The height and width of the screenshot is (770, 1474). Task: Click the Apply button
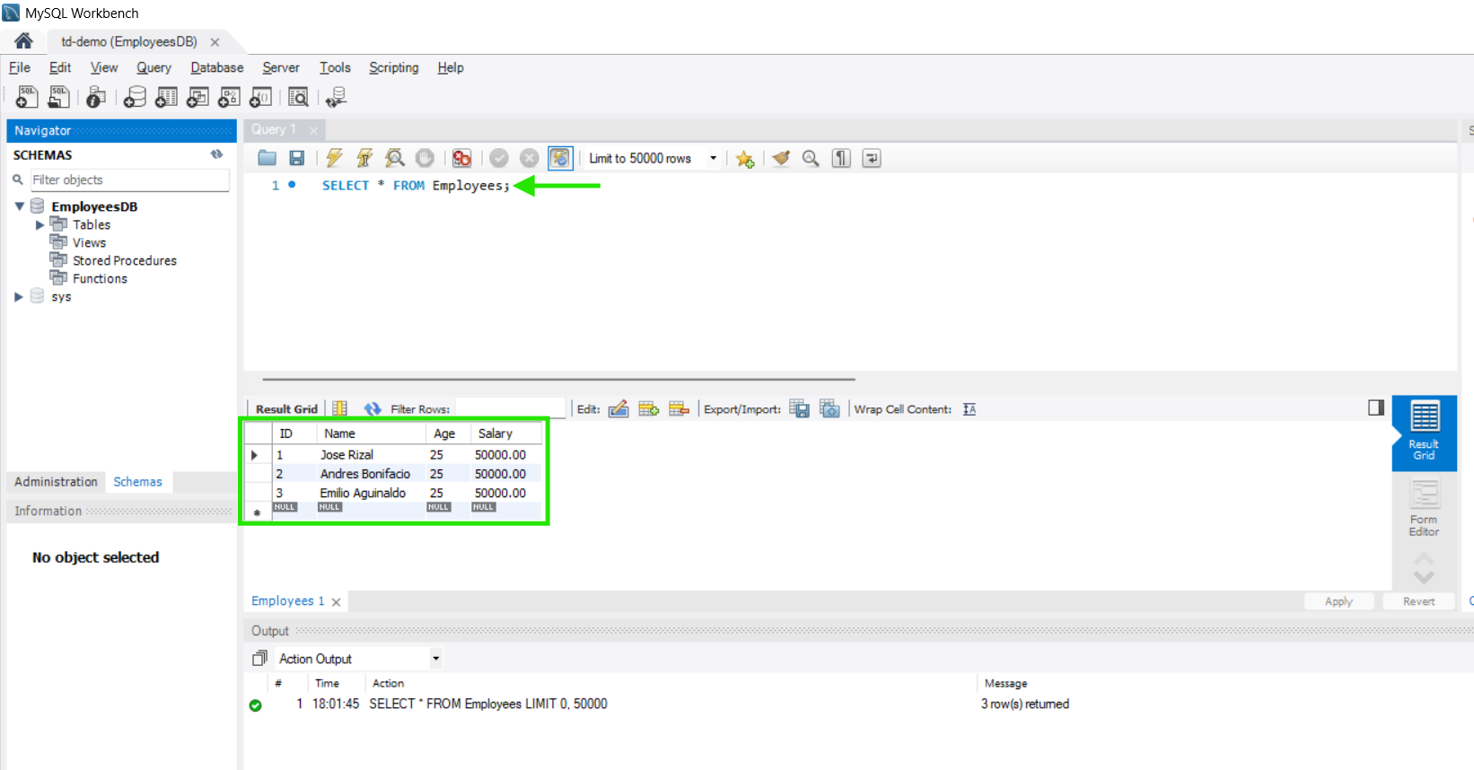[x=1338, y=601]
